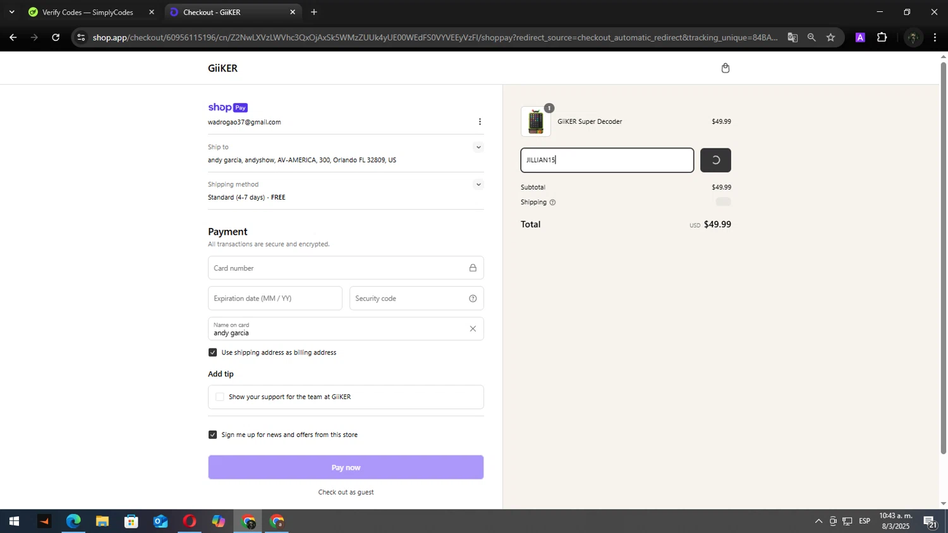Click the total amount $49.99
This screenshot has height=533, width=948.
[x=717, y=224]
